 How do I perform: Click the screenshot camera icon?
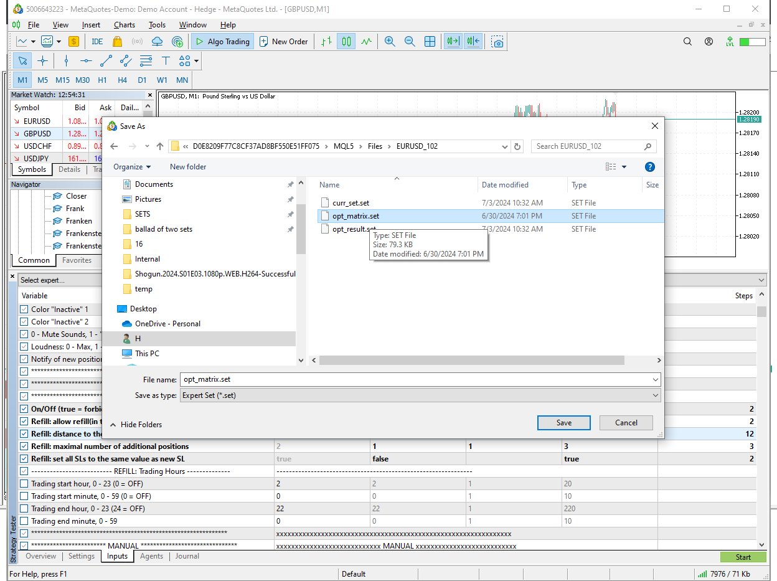tap(497, 42)
